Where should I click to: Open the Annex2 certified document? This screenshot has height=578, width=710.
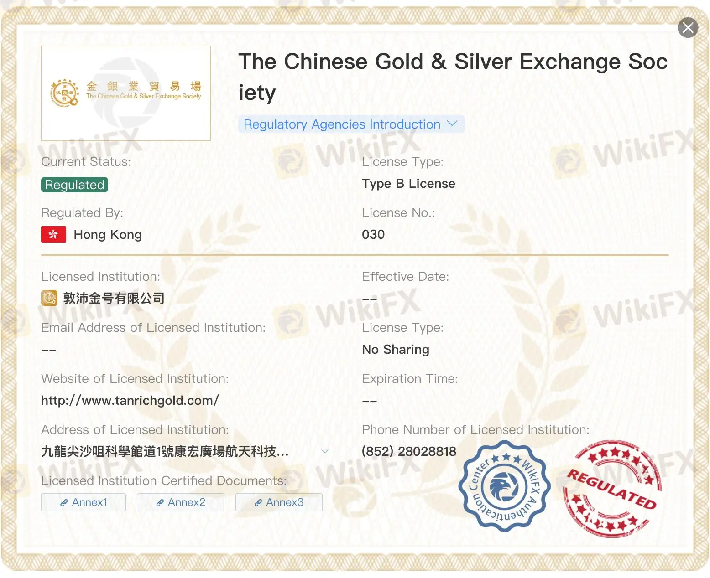coord(180,502)
